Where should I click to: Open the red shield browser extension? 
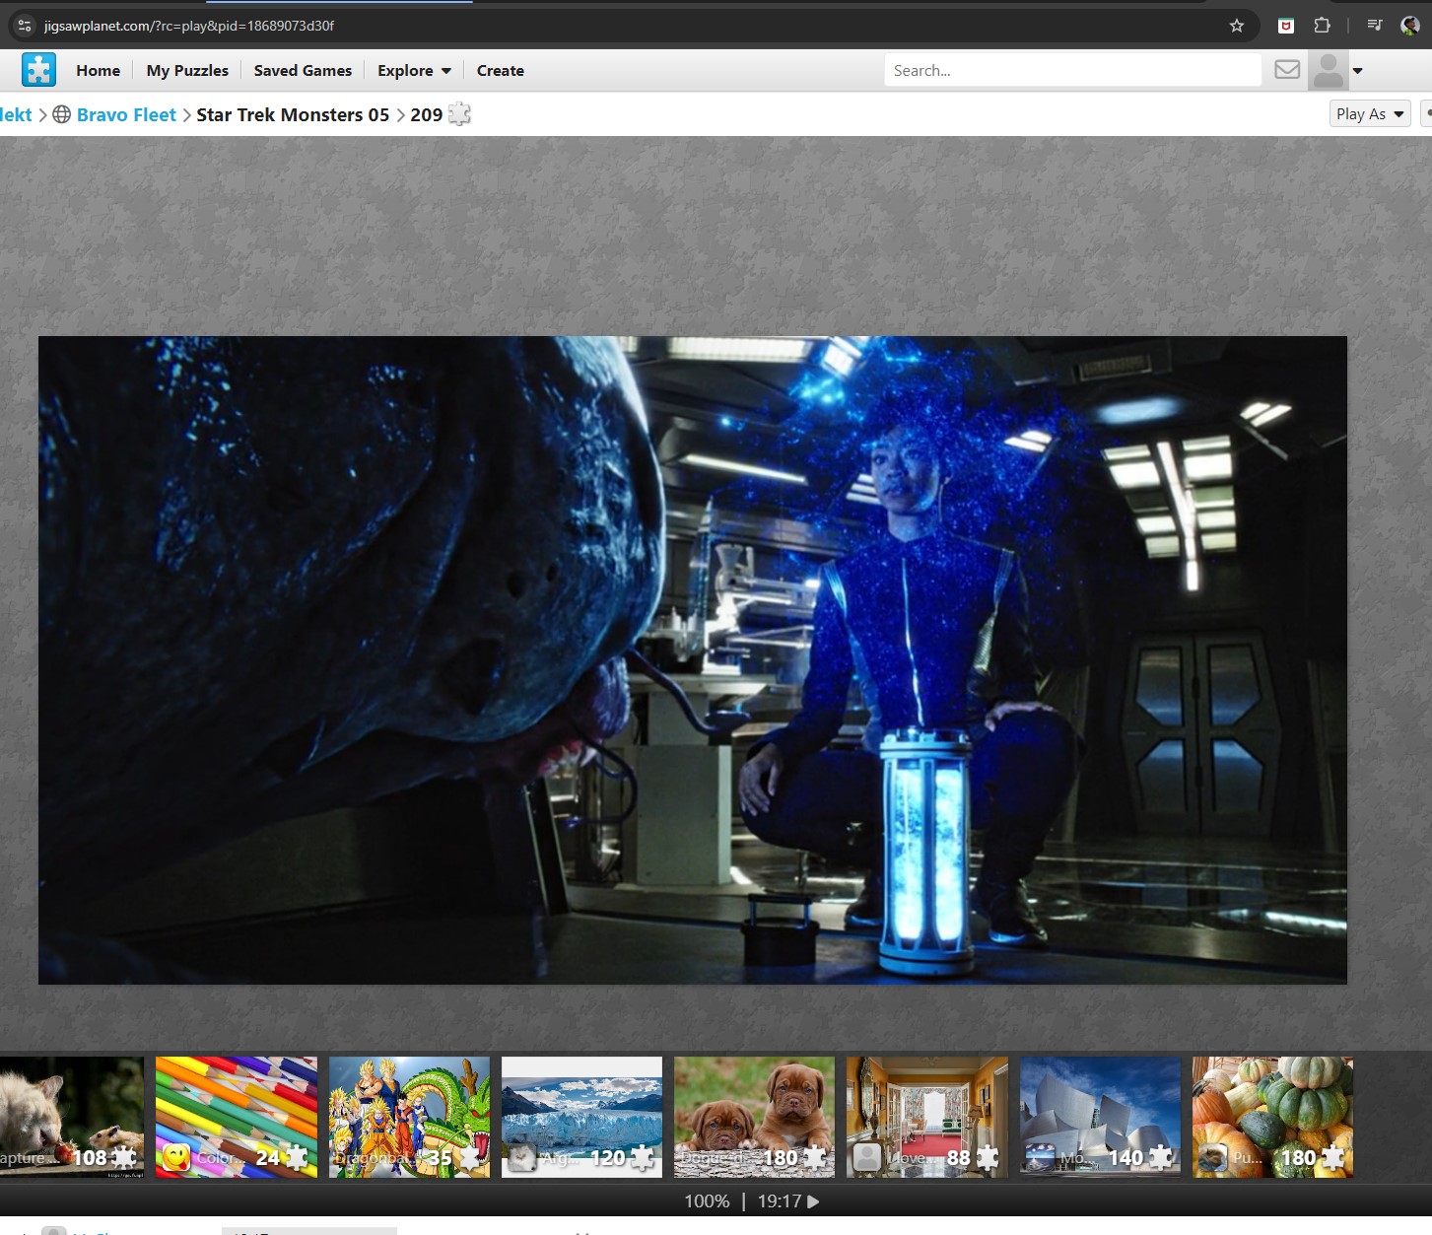pyautogui.click(x=1286, y=26)
